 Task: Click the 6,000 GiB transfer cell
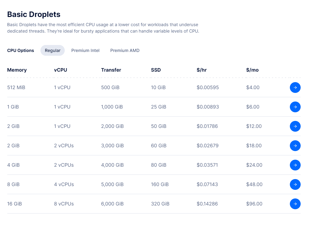(x=112, y=204)
